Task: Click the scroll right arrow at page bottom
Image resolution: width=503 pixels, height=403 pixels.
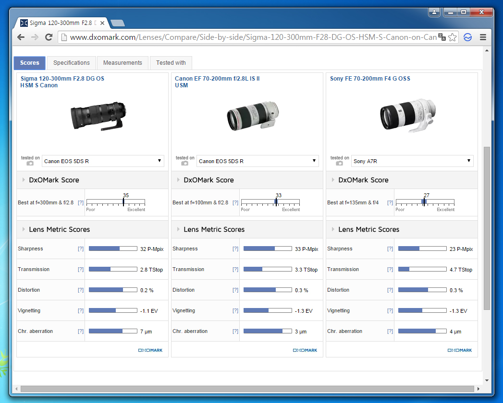Action: [478, 389]
